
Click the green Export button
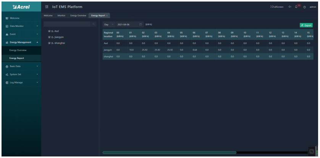tap(307, 25)
